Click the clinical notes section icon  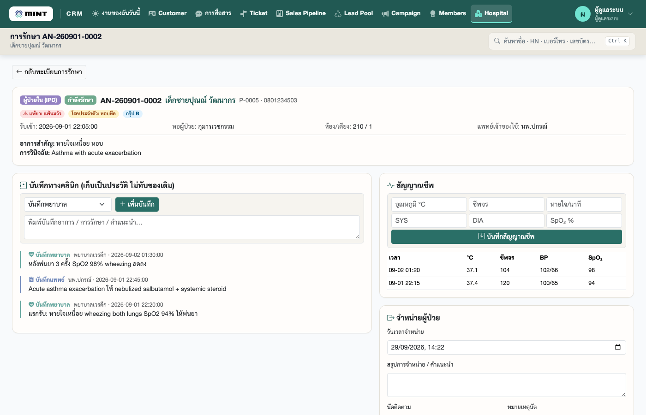pos(23,185)
